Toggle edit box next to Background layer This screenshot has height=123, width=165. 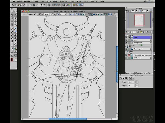pyautogui.click(x=129, y=43)
